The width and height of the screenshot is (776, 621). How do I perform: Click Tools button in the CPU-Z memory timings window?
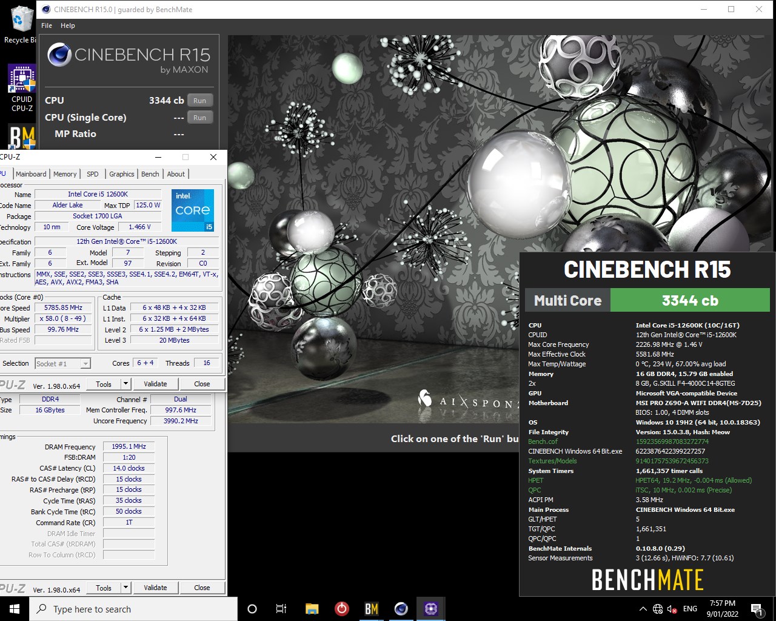[104, 588]
